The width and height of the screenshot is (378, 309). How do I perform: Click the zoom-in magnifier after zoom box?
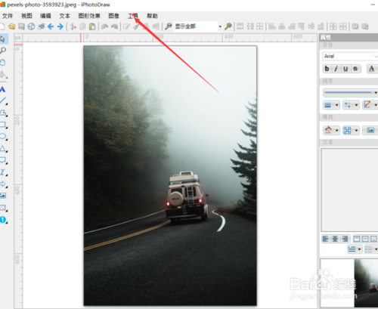228,26
